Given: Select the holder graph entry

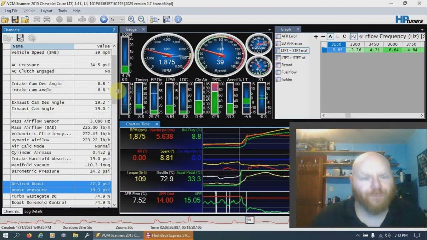Looking at the screenshot, I should click(x=287, y=79).
